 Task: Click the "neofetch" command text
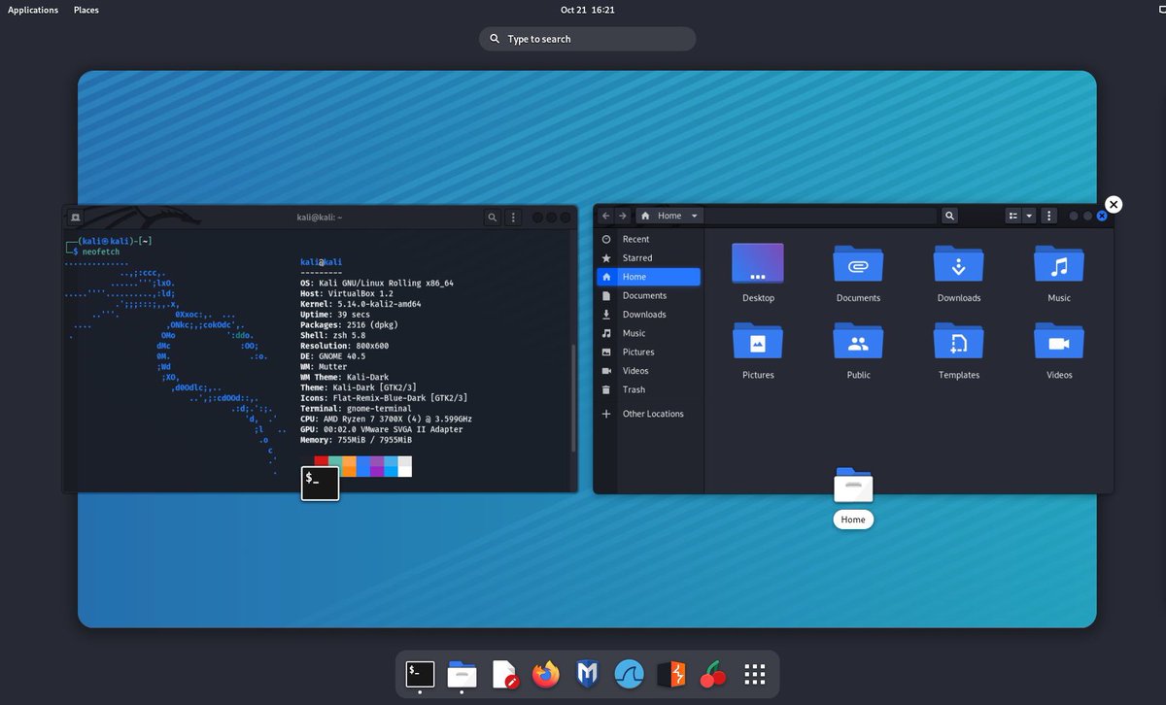point(102,252)
